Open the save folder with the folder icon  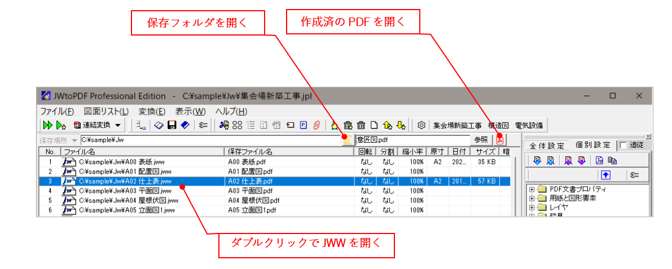(x=347, y=140)
